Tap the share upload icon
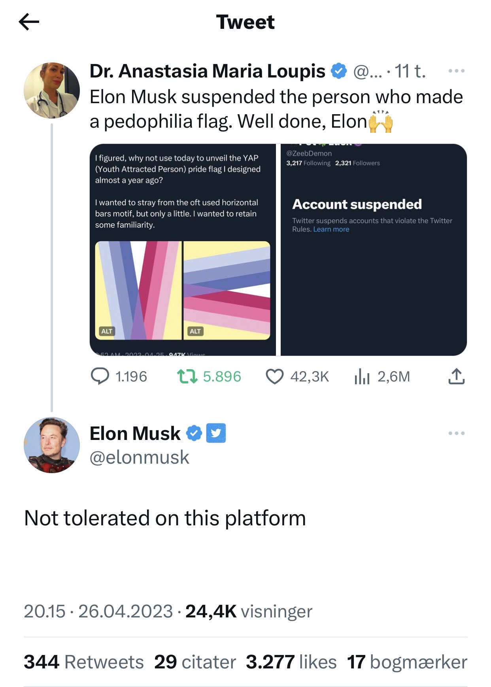 456,376
